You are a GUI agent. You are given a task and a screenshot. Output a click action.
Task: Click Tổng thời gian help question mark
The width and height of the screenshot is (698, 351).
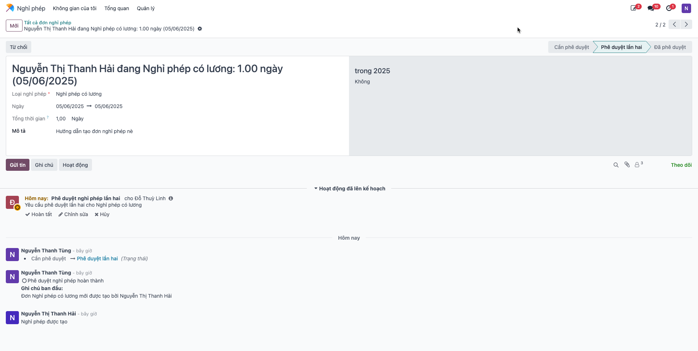coord(48,117)
